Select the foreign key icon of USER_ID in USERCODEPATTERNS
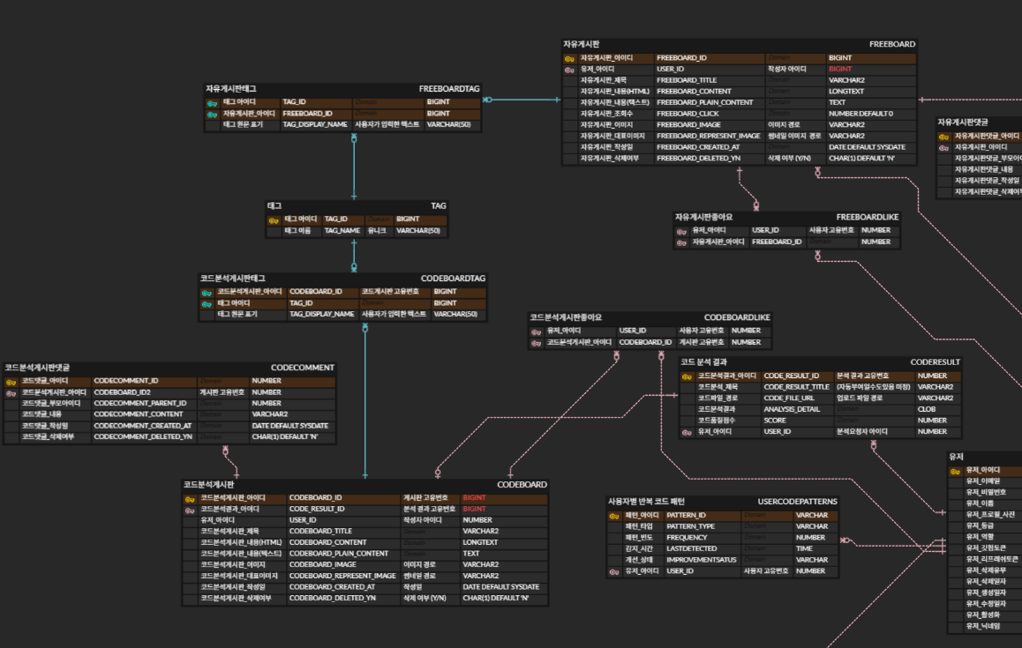 click(614, 572)
